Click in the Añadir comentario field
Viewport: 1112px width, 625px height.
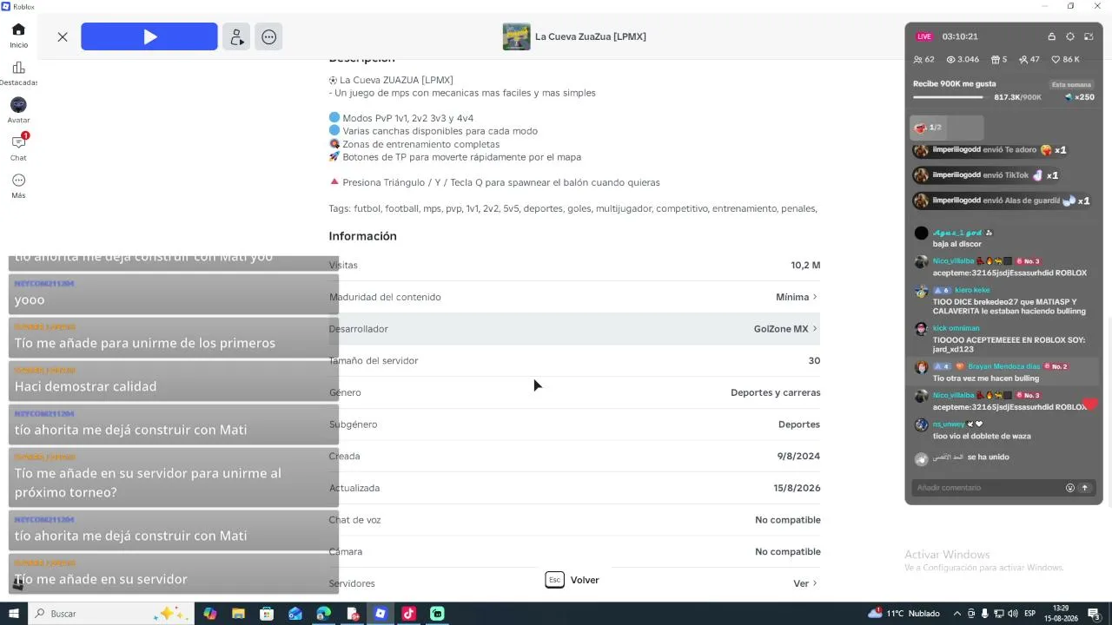[989, 488]
